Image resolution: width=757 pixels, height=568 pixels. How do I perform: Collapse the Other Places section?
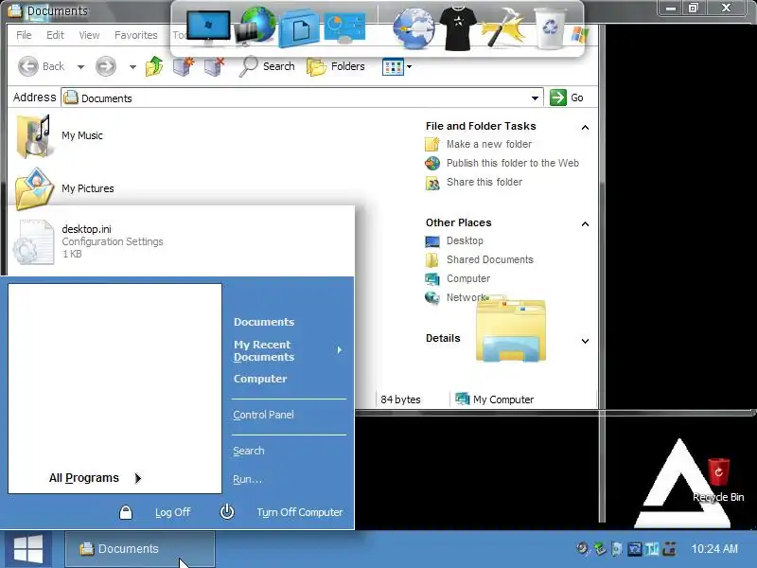[585, 223]
